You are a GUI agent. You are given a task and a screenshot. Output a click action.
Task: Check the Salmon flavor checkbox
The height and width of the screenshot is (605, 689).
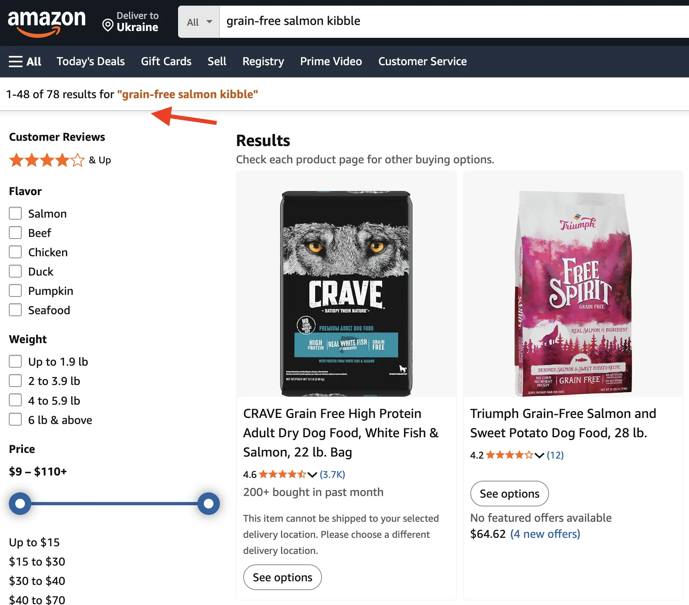[x=15, y=213]
